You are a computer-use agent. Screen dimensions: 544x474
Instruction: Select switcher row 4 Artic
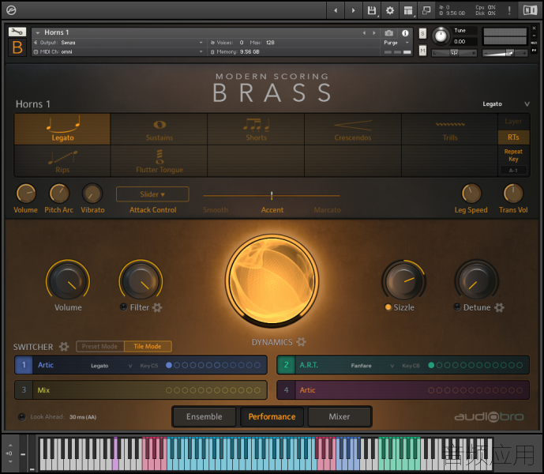tap(403, 390)
